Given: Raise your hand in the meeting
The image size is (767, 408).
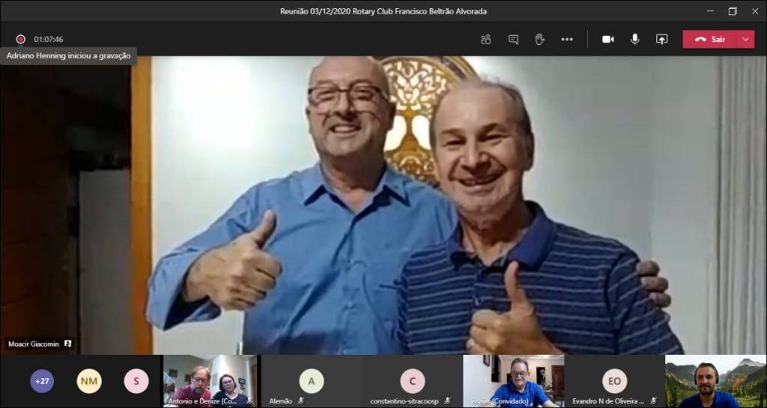Looking at the screenshot, I should click(539, 40).
